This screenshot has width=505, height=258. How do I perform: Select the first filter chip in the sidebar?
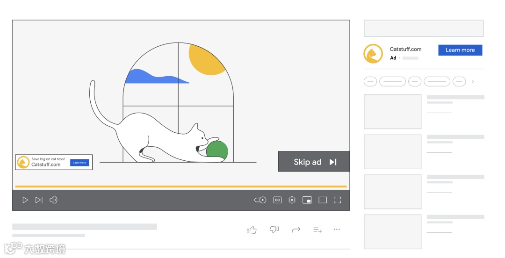coord(370,81)
